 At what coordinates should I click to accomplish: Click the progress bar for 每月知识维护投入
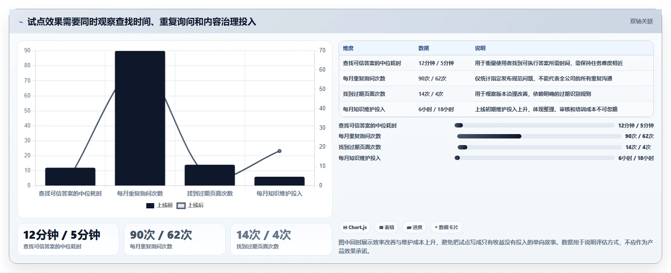[x=534, y=158]
